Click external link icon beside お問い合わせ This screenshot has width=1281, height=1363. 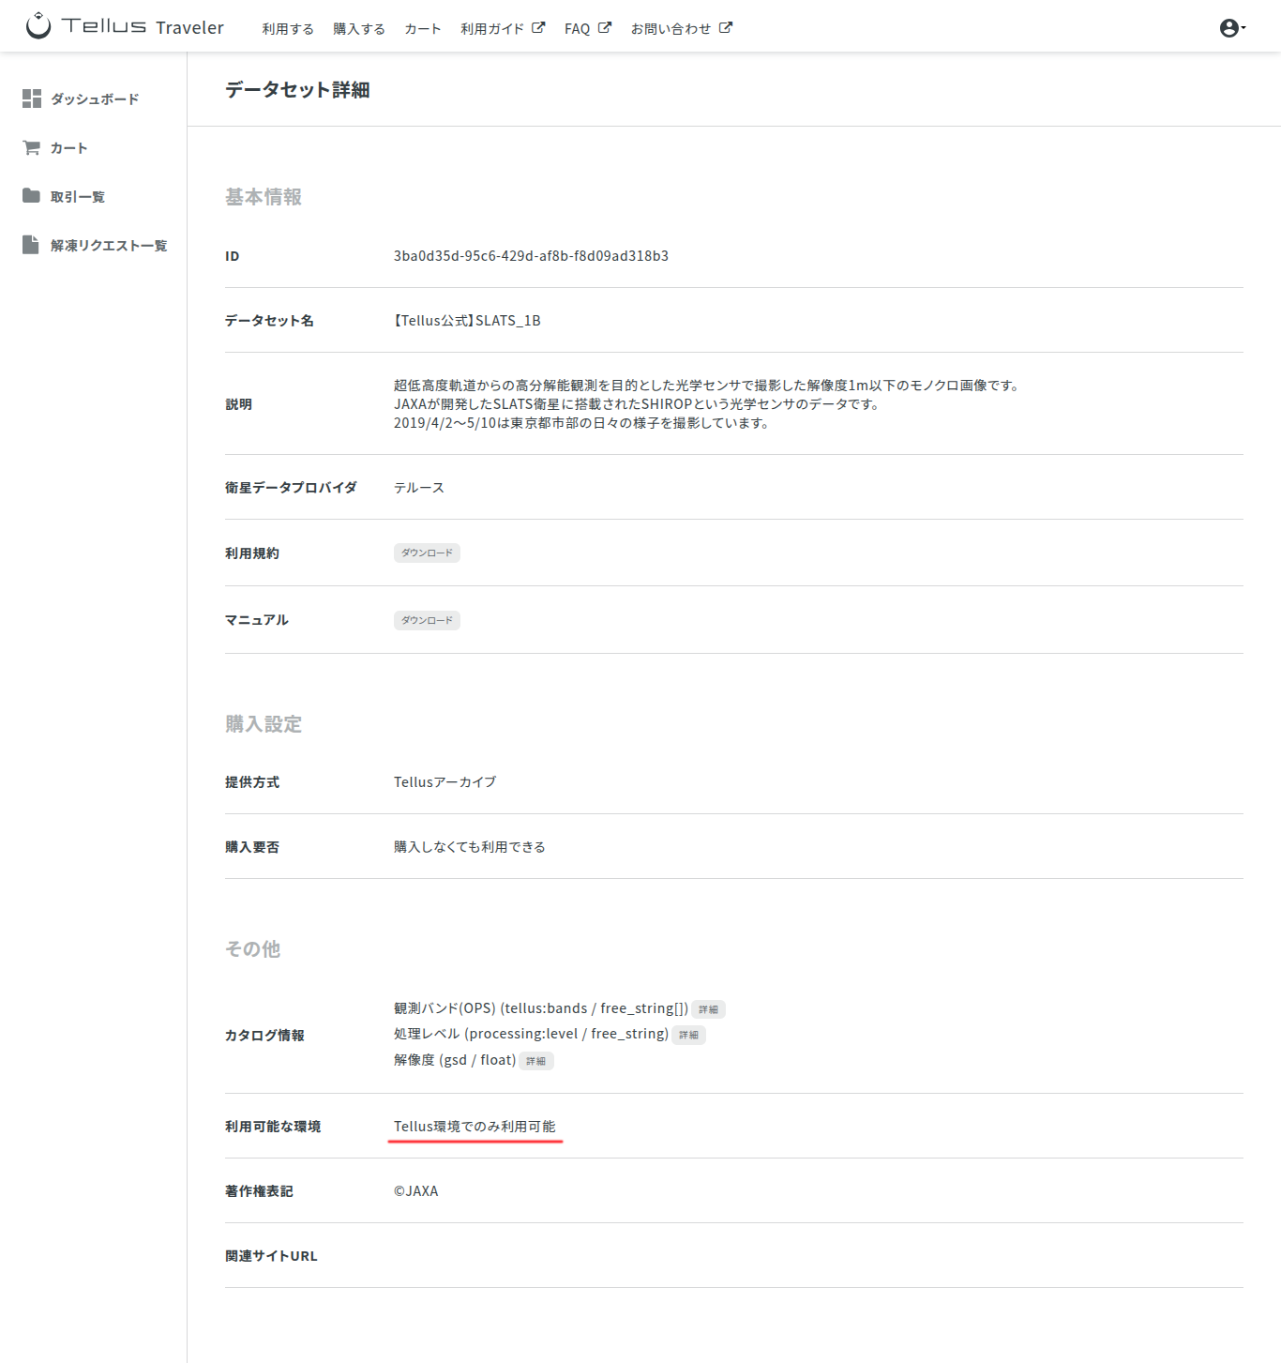click(726, 28)
